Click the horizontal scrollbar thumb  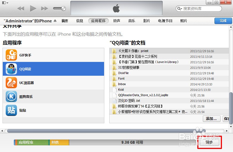pyautogui.click(x=106, y=131)
